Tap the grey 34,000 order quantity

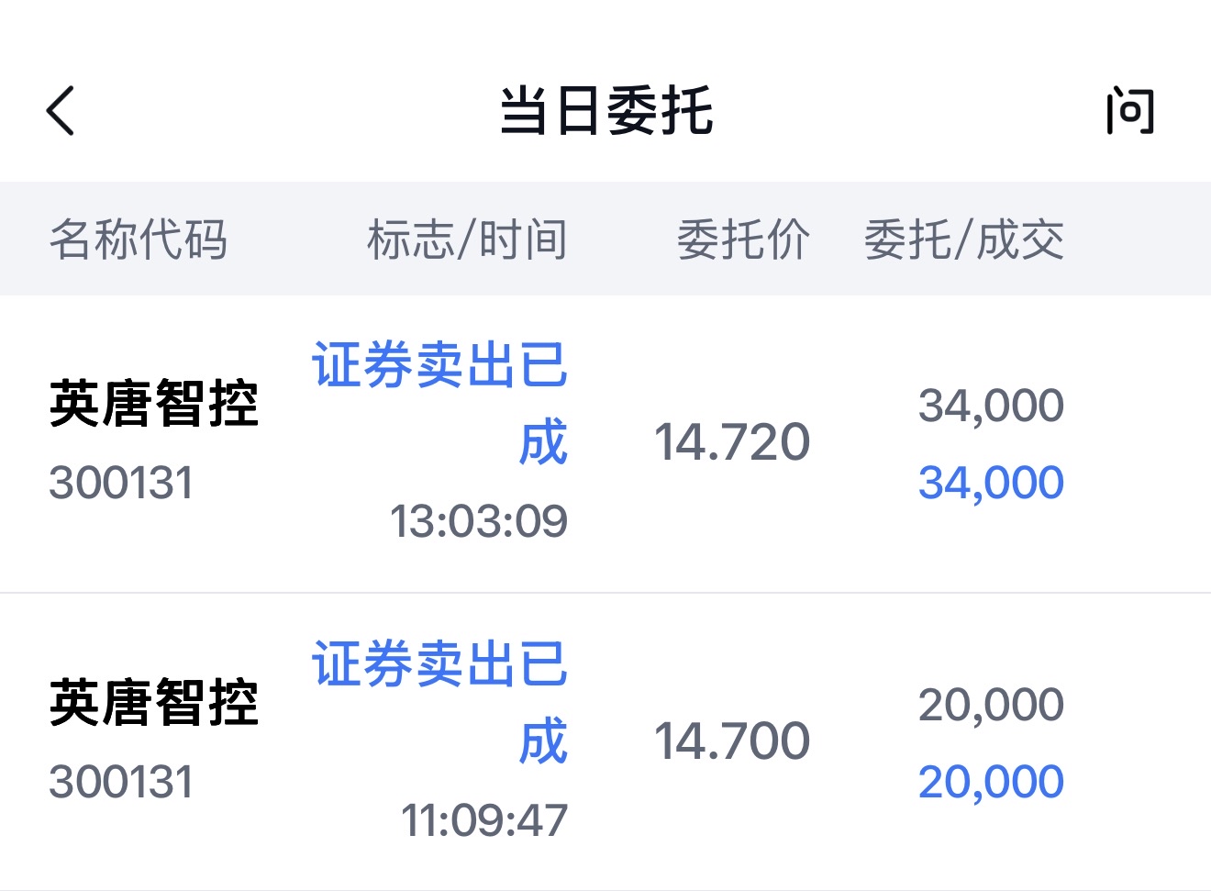[992, 406]
